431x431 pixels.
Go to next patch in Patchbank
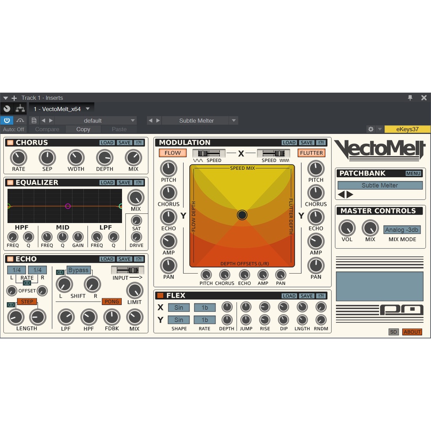pyautogui.click(x=350, y=194)
